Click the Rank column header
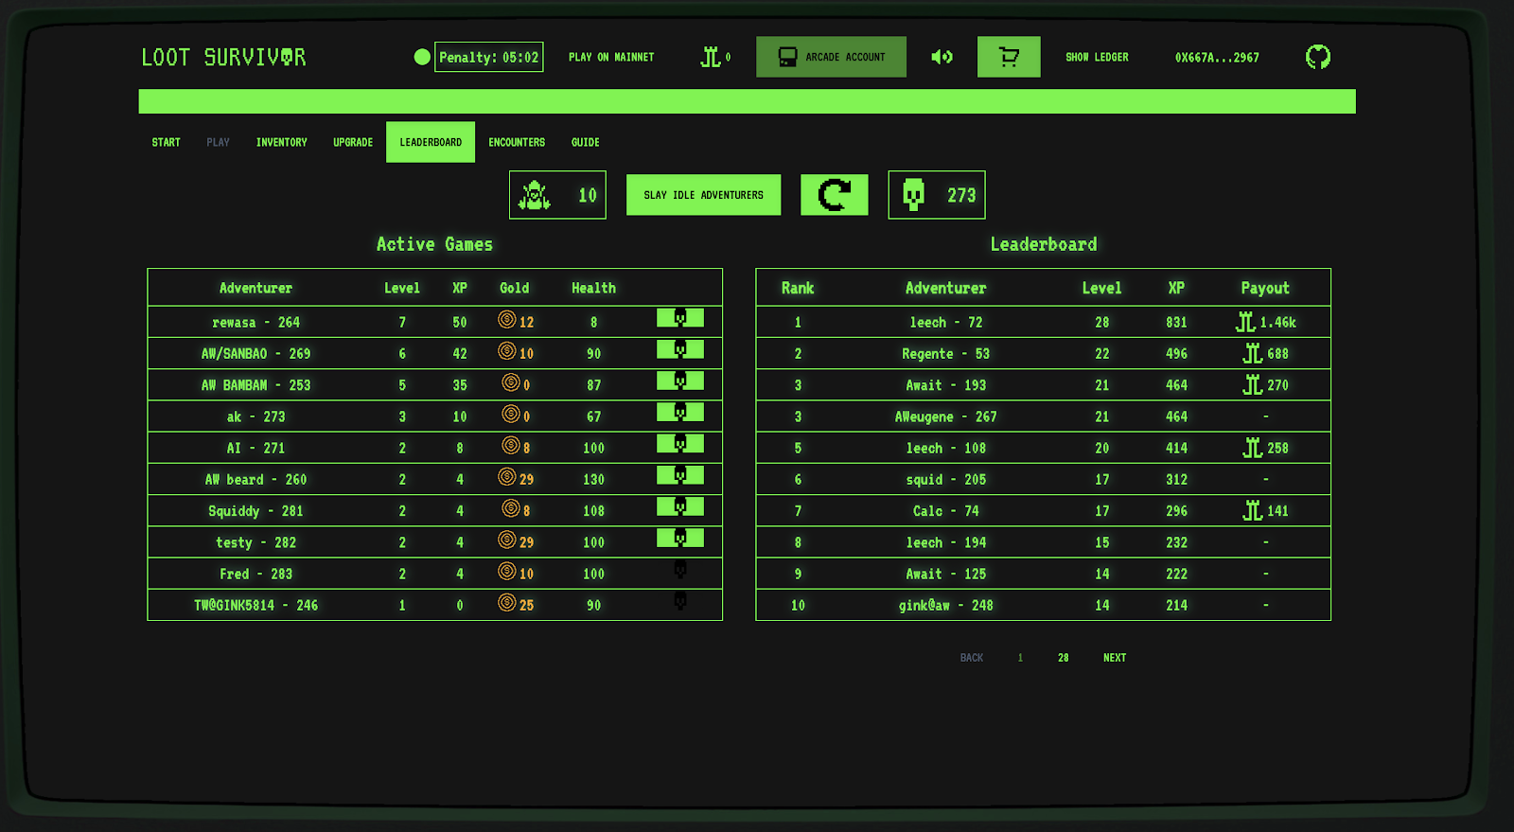 (798, 288)
